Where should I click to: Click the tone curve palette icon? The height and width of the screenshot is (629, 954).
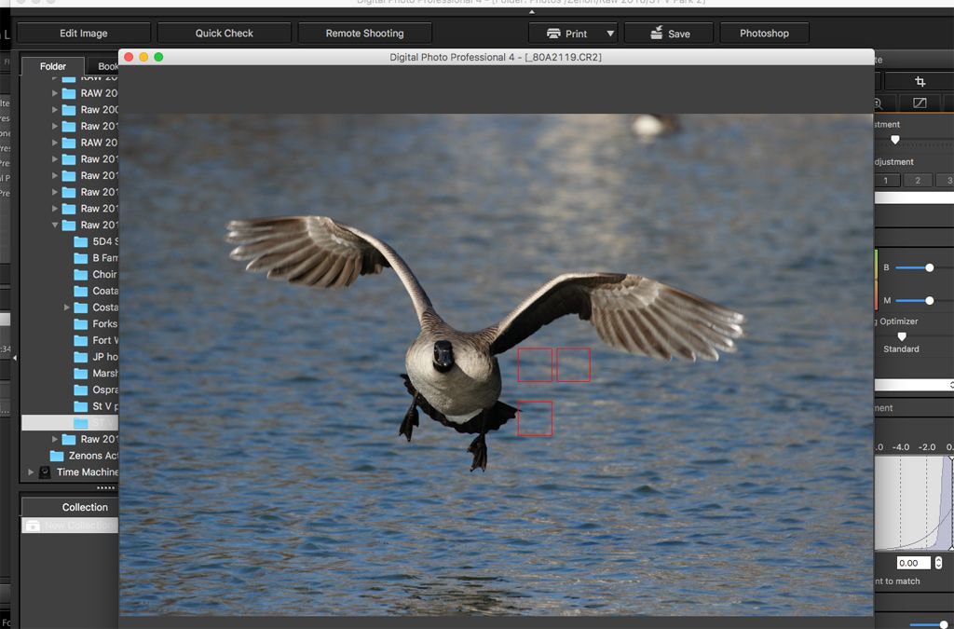click(920, 103)
